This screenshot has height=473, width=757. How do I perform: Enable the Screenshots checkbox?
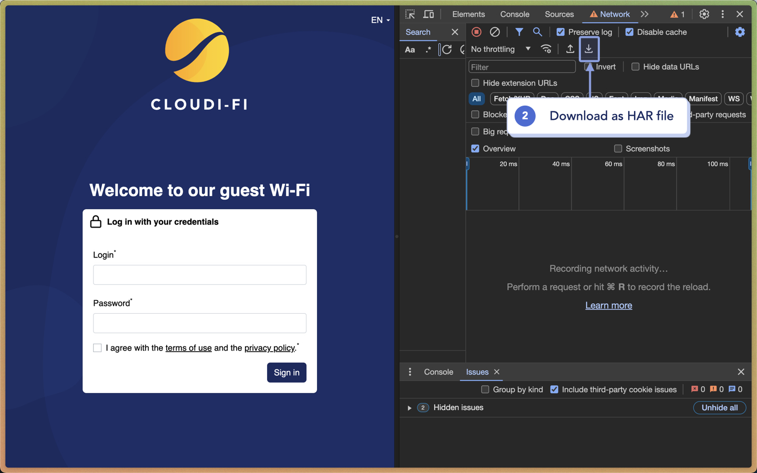tap(618, 149)
